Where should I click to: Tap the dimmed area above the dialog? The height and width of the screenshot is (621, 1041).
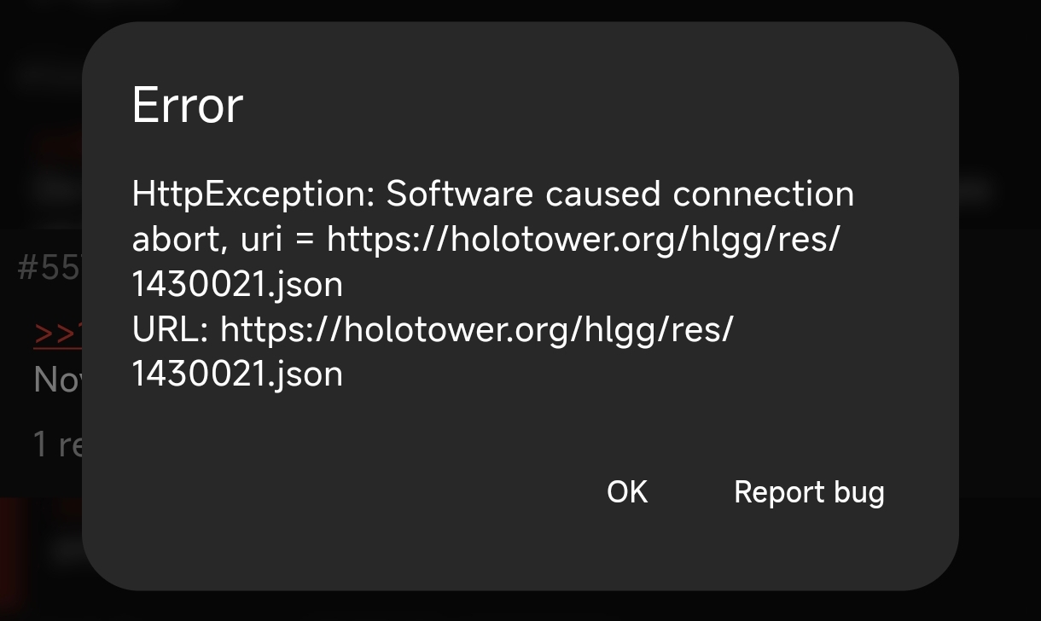(520, 10)
